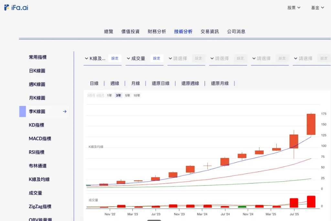Switch chart to 週線
The height and width of the screenshot is (221, 331).
pos(115,83)
